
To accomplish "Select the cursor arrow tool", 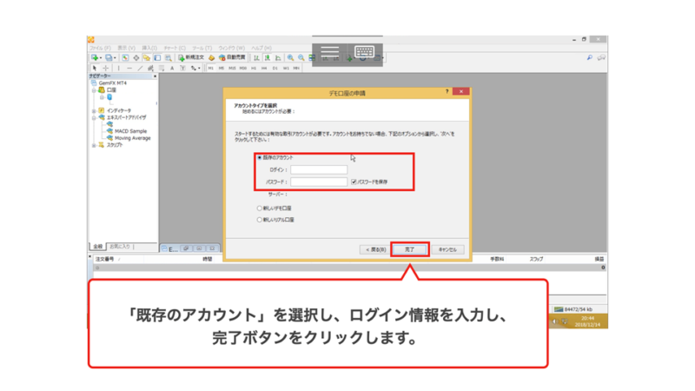I will pos(95,69).
